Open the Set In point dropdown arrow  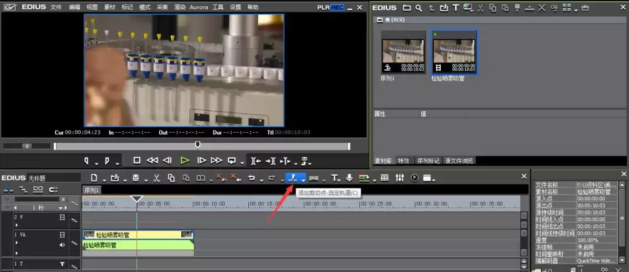coord(97,163)
